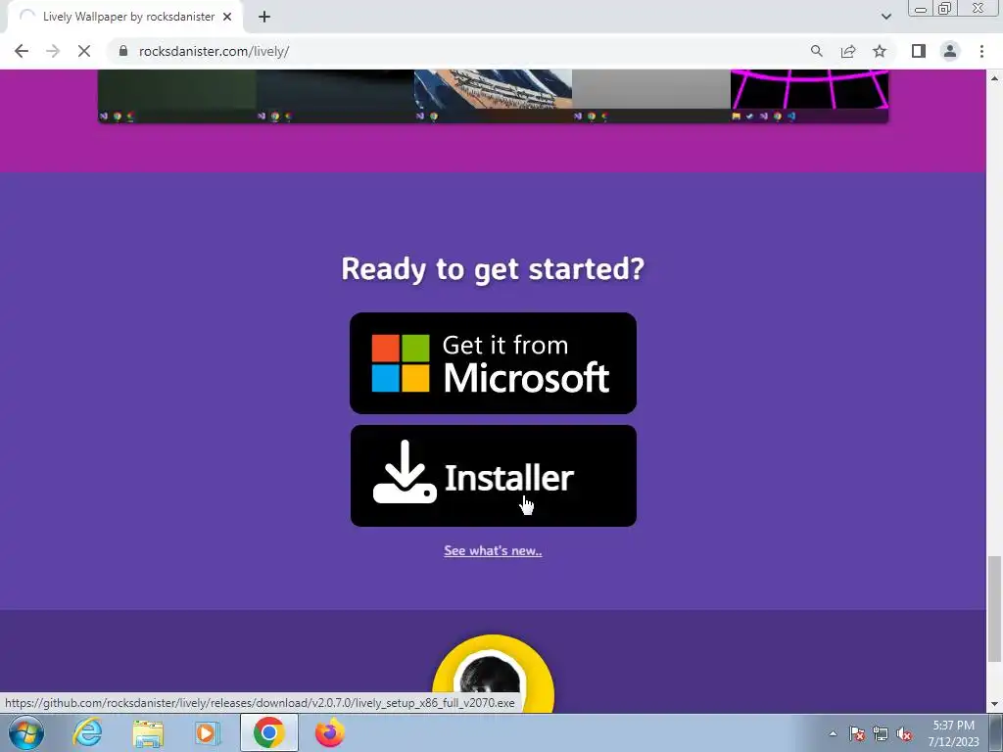The height and width of the screenshot is (752, 1003).
Task: Open the See what's new.. link
Action: click(x=494, y=550)
